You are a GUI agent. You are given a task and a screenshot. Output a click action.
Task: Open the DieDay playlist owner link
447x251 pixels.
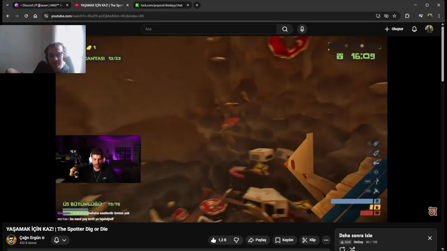coord(358,242)
